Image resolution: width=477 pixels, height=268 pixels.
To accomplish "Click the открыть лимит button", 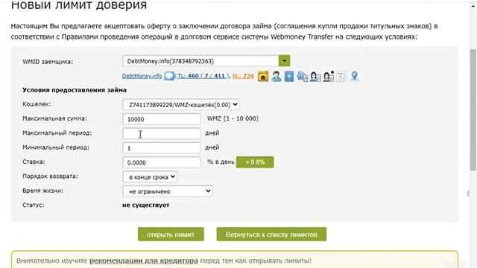I will (x=171, y=234).
